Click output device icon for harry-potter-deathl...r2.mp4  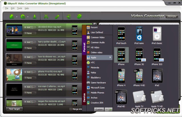[75, 45]
